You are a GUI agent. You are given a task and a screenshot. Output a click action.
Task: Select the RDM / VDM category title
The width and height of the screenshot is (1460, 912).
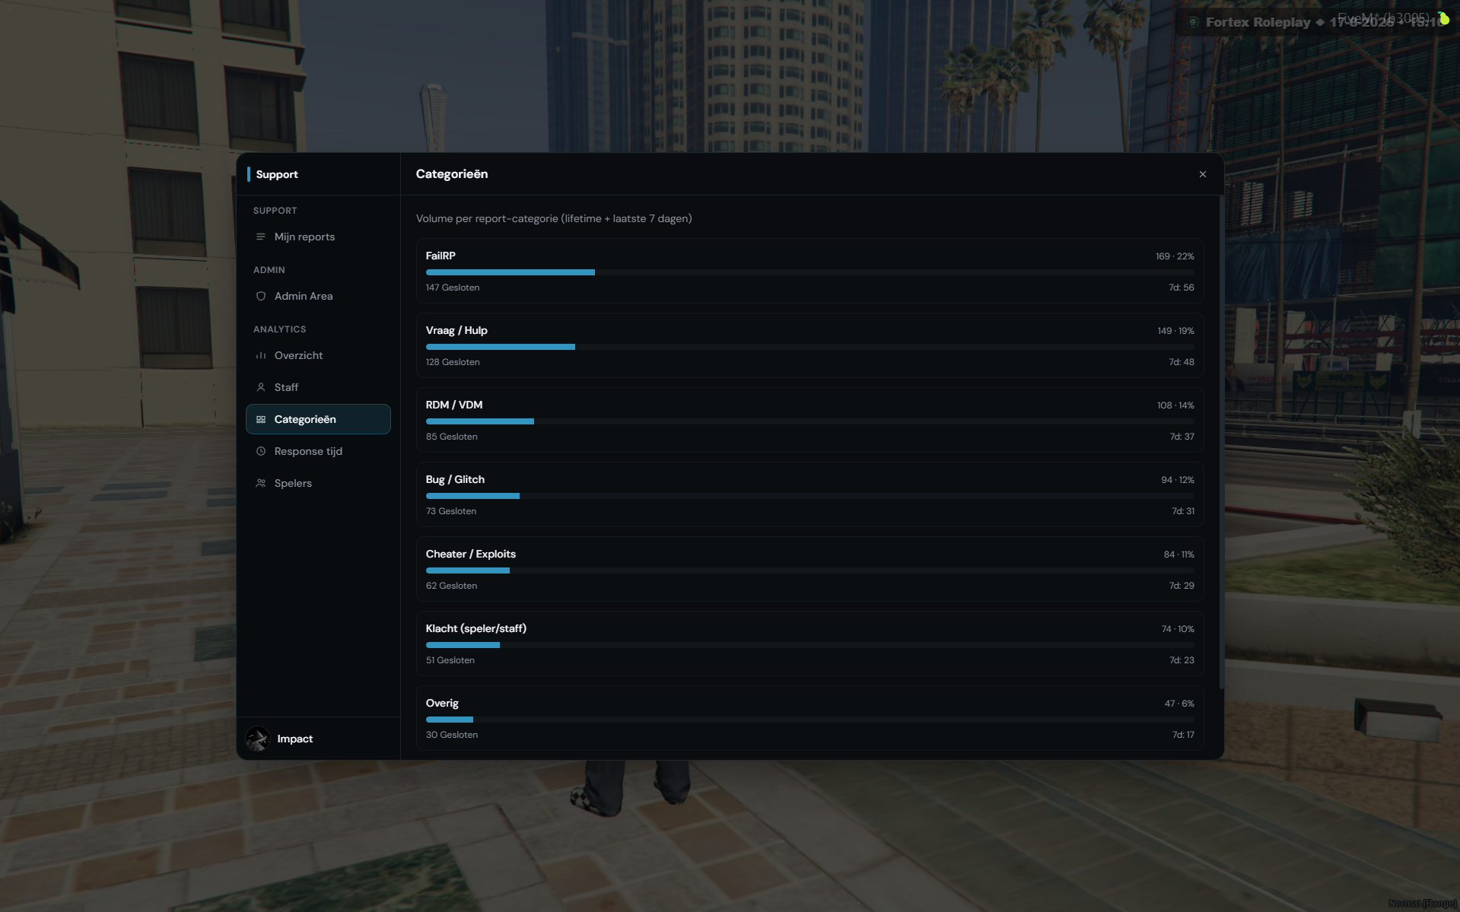point(454,405)
